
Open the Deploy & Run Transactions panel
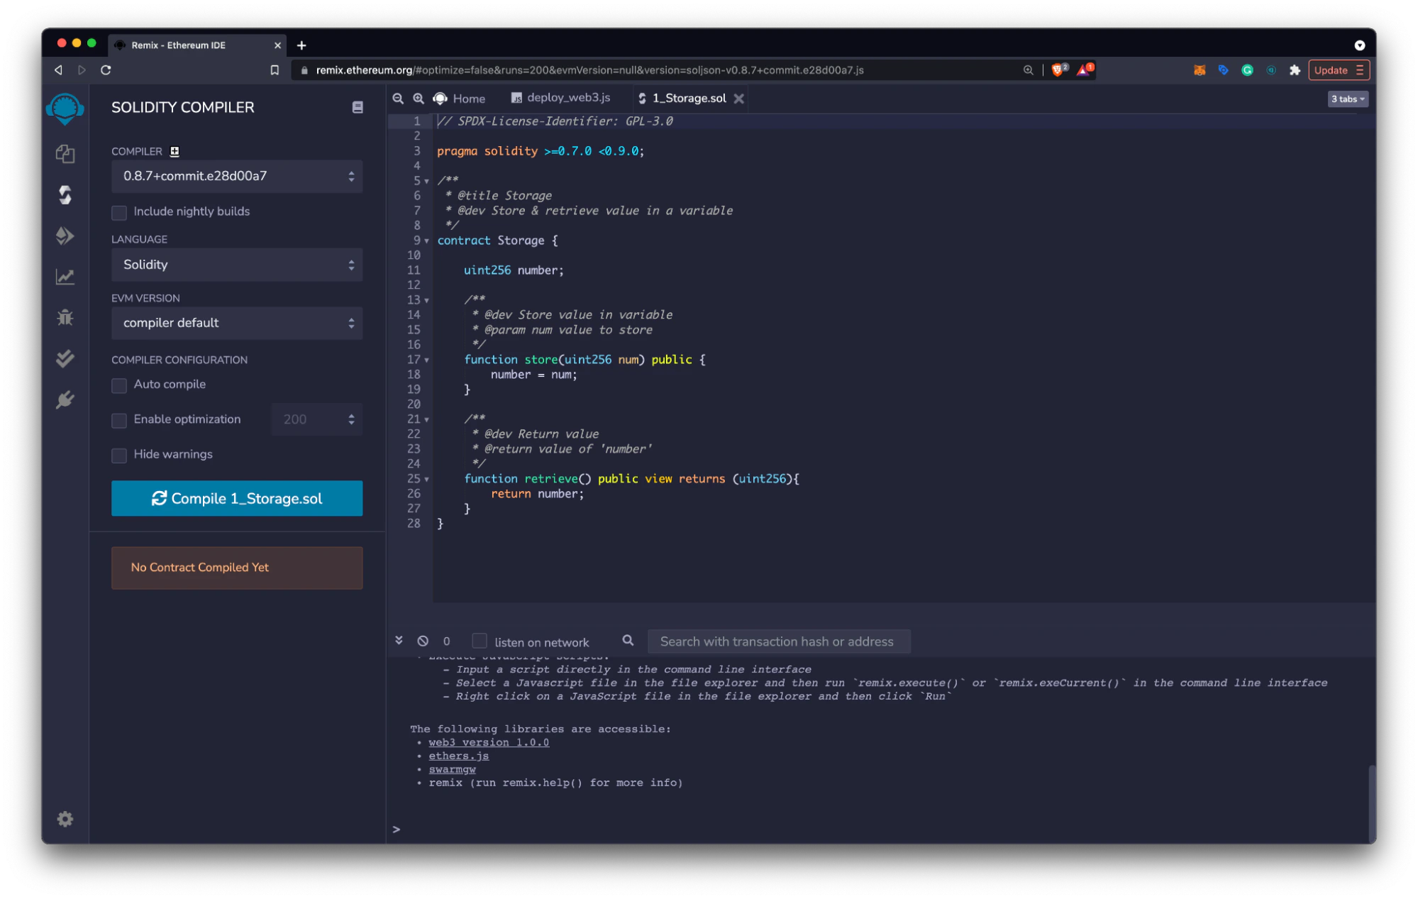(x=65, y=236)
